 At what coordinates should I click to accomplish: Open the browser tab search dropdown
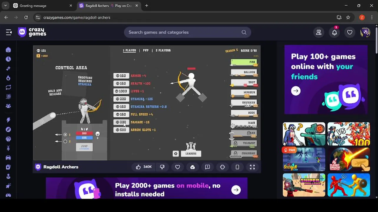pyautogui.click(x=5, y=6)
